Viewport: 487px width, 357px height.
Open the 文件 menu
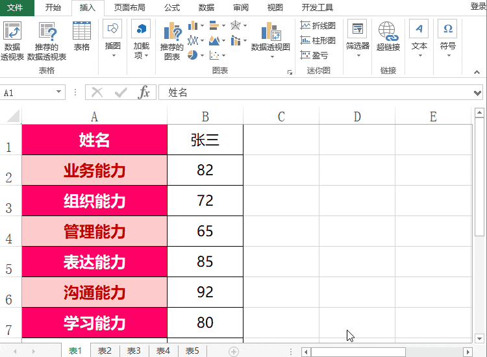(15, 7)
